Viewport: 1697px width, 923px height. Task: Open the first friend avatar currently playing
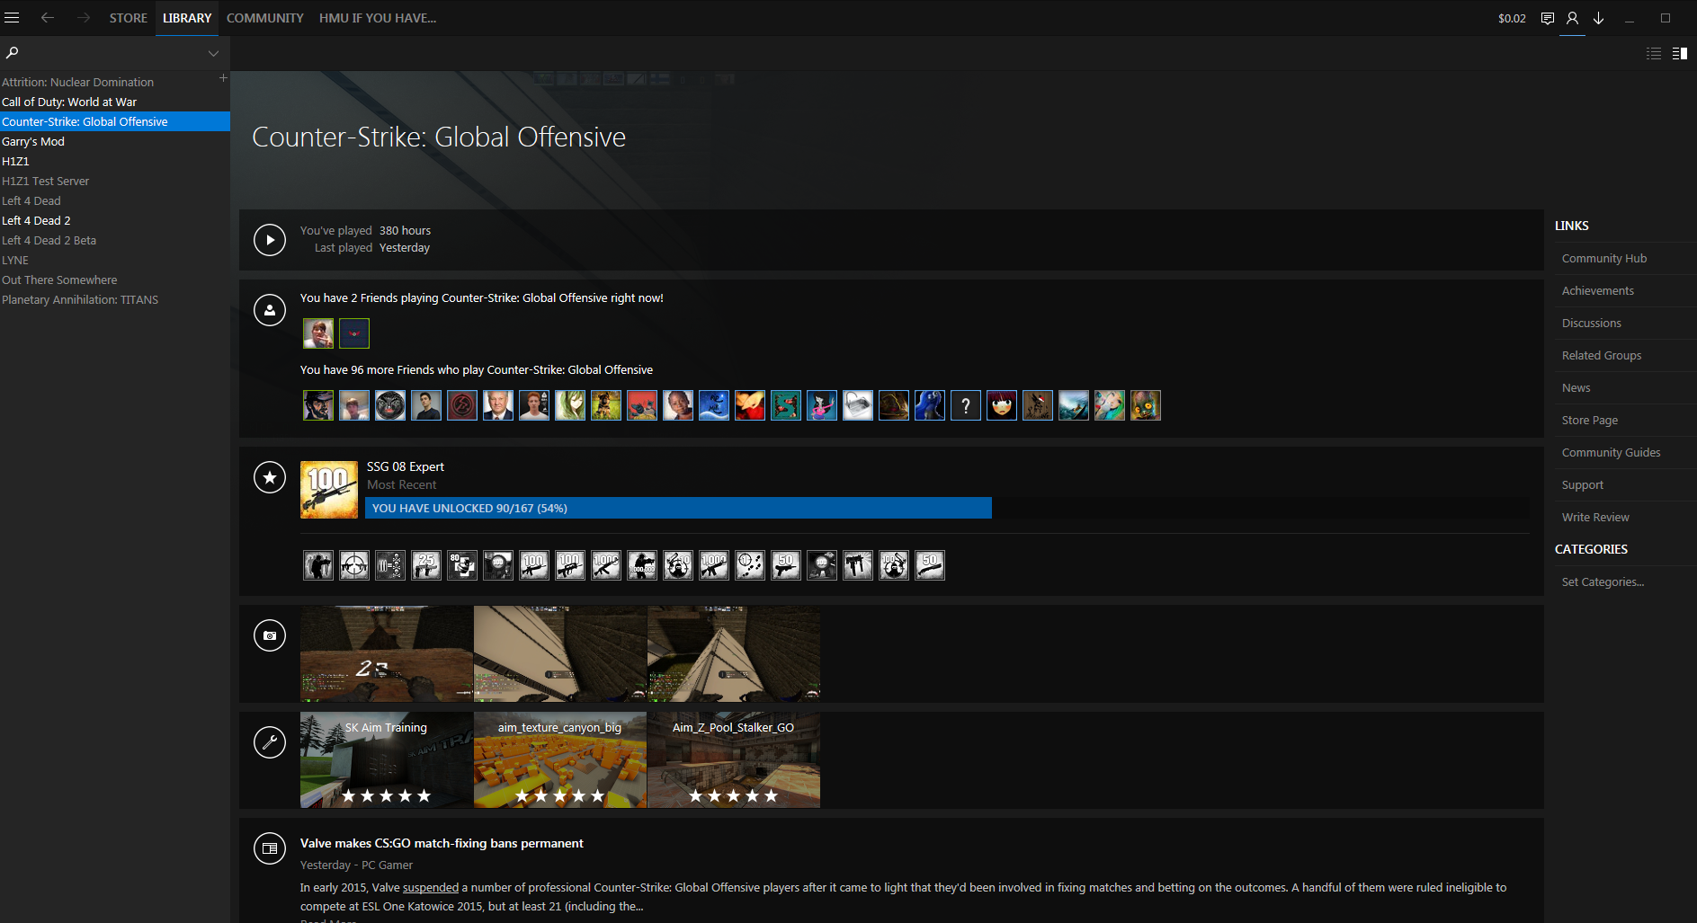(x=318, y=333)
